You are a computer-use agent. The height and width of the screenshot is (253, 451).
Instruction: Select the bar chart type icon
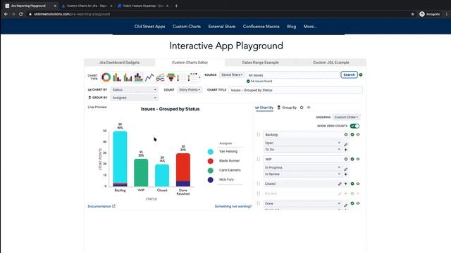pyautogui.click(x=117, y=77)
